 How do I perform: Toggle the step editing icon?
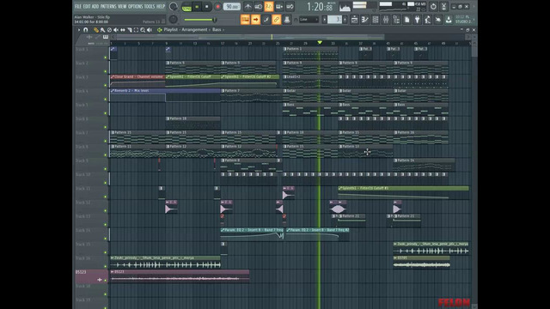click(x=266, y=20)
